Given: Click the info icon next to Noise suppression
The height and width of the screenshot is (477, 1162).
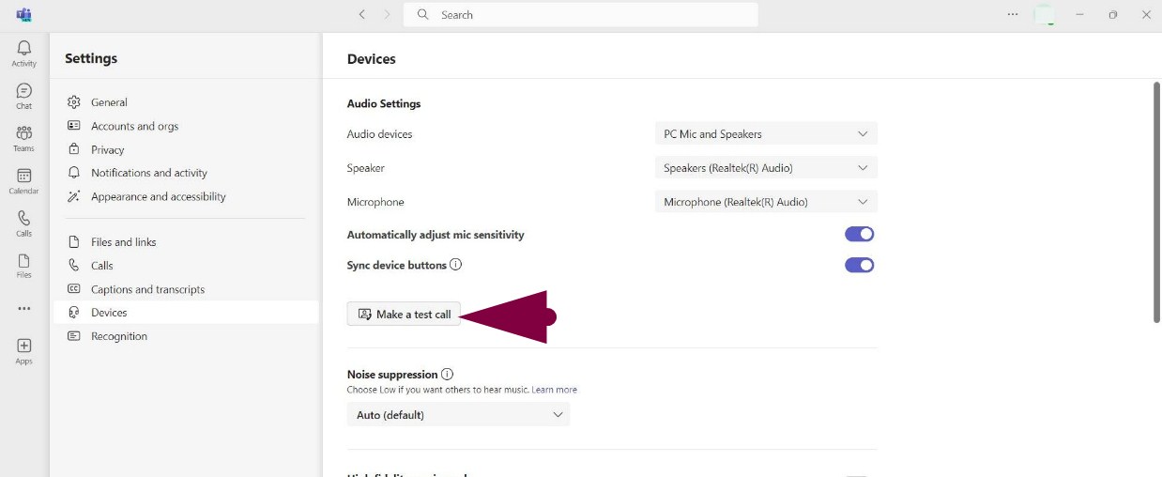Looking at the screenshot, I should point(448,374).
